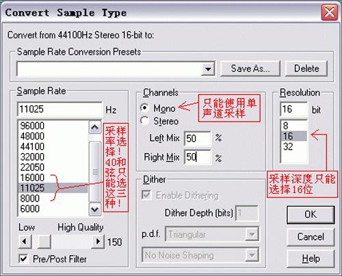Close the Convert Sample Type dialog
342x276 pixels.
[329, 12]
